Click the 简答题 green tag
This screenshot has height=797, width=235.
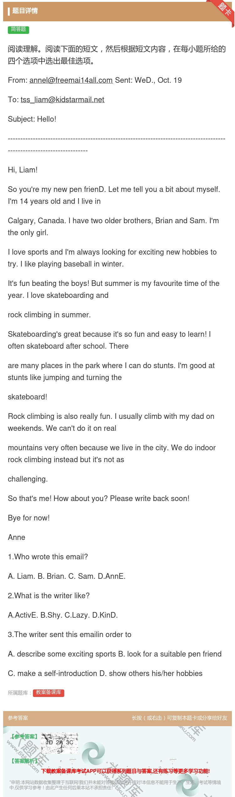(18, 30)
